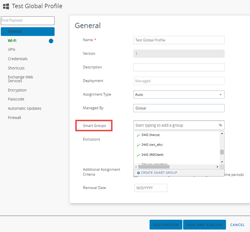Open the Passcode payload
Viewport: 250px width, 232px height.
coord(16,99)
